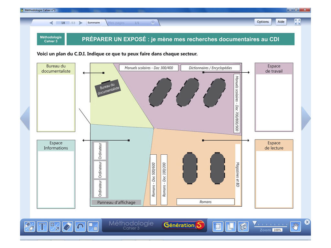Advance to next page using small arrow
This screenshot has width=331, height=248.
(80, 23)
